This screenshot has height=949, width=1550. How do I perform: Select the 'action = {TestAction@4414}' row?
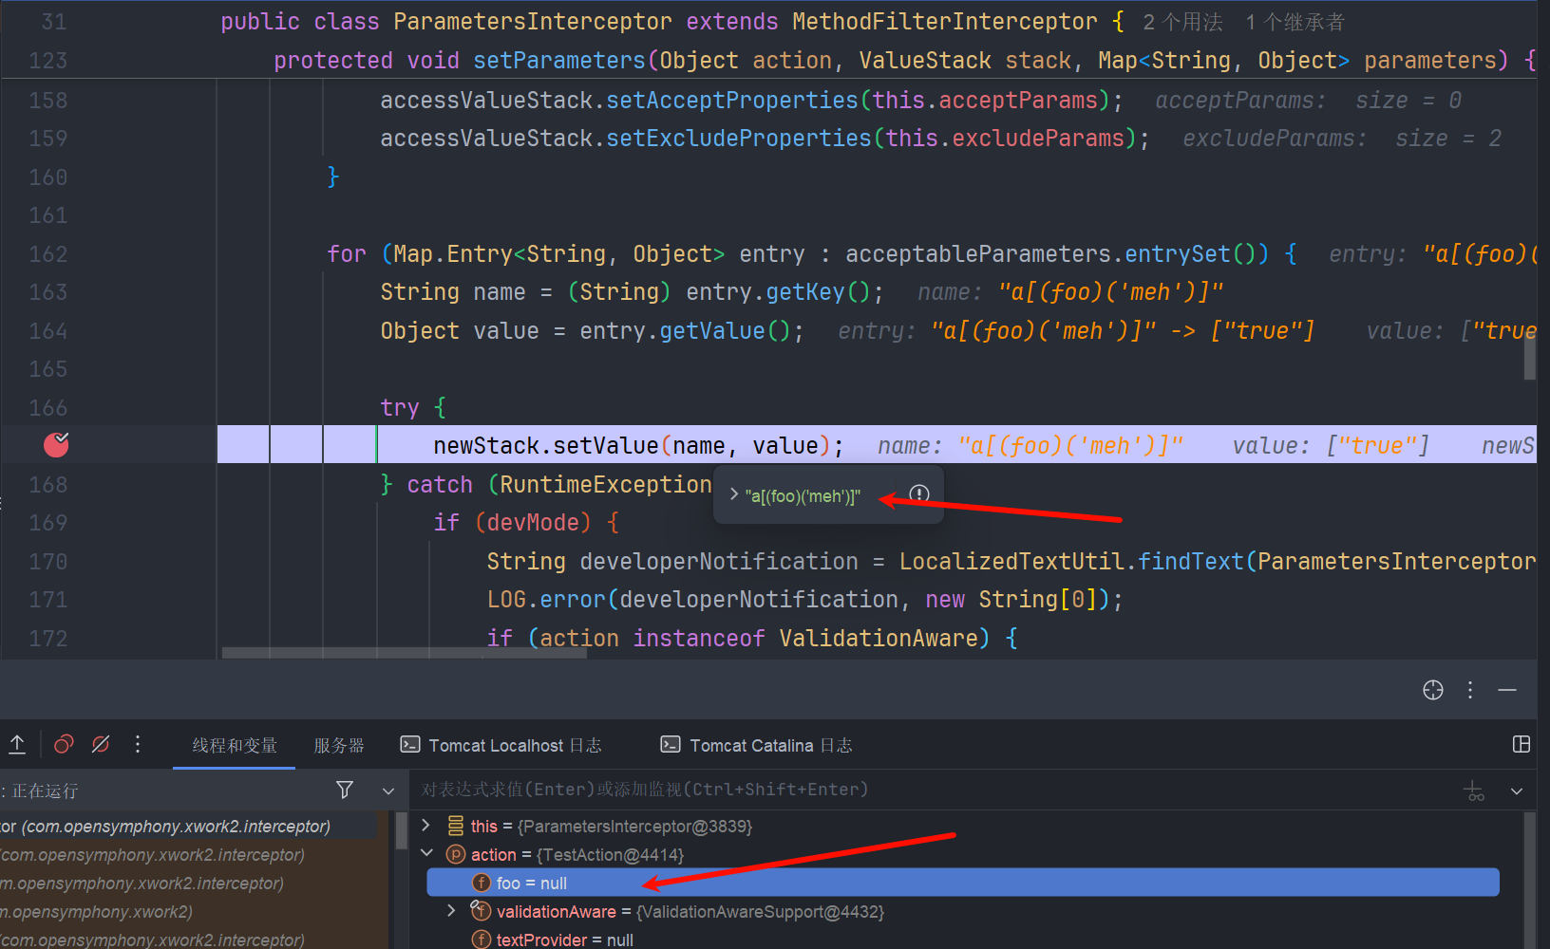(963, 854)
